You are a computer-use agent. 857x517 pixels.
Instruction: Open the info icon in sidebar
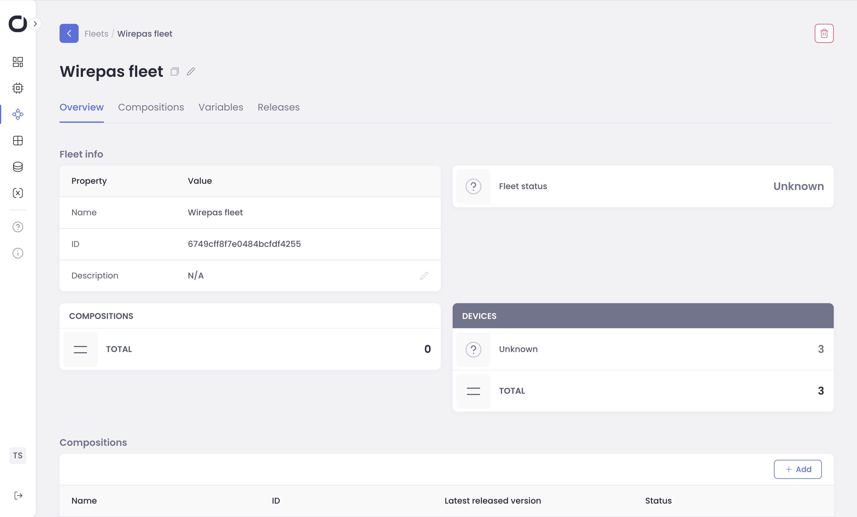pyautogui.click(x=18, y=253)
